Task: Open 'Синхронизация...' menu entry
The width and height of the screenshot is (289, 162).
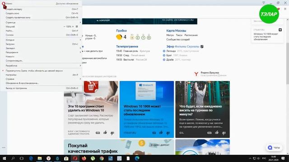Action: pos(41,61)
